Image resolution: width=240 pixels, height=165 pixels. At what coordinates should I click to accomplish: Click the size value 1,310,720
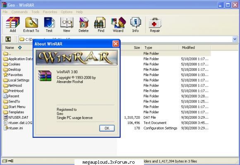pos(132,117)
